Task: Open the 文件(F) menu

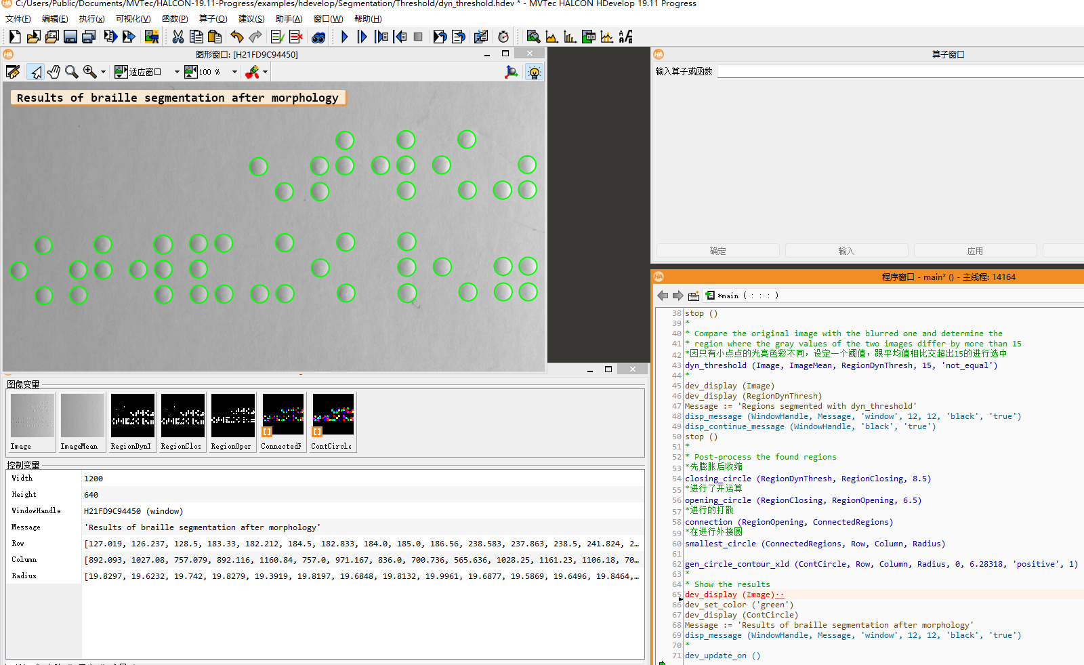Action: tap(18, 19)
